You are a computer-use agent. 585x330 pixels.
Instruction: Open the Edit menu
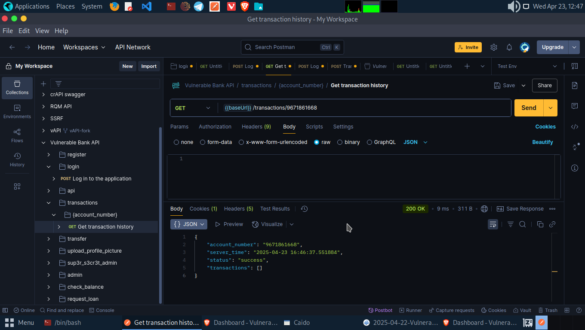pyautogui.click(x=24, y=31)
